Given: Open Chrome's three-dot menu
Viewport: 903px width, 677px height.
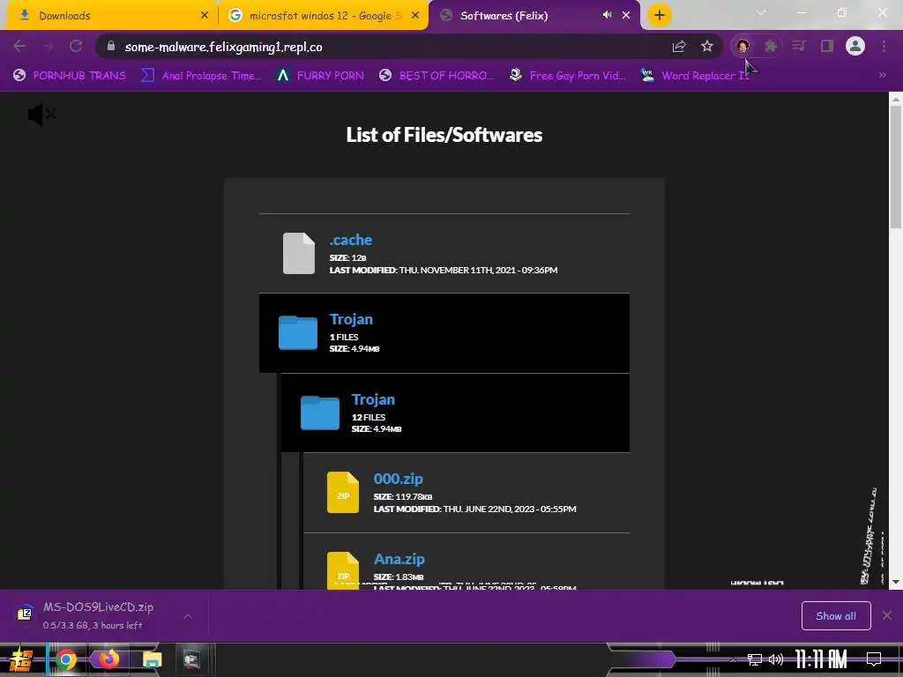Looking at the screenshot, I should [x=884, y=46].
